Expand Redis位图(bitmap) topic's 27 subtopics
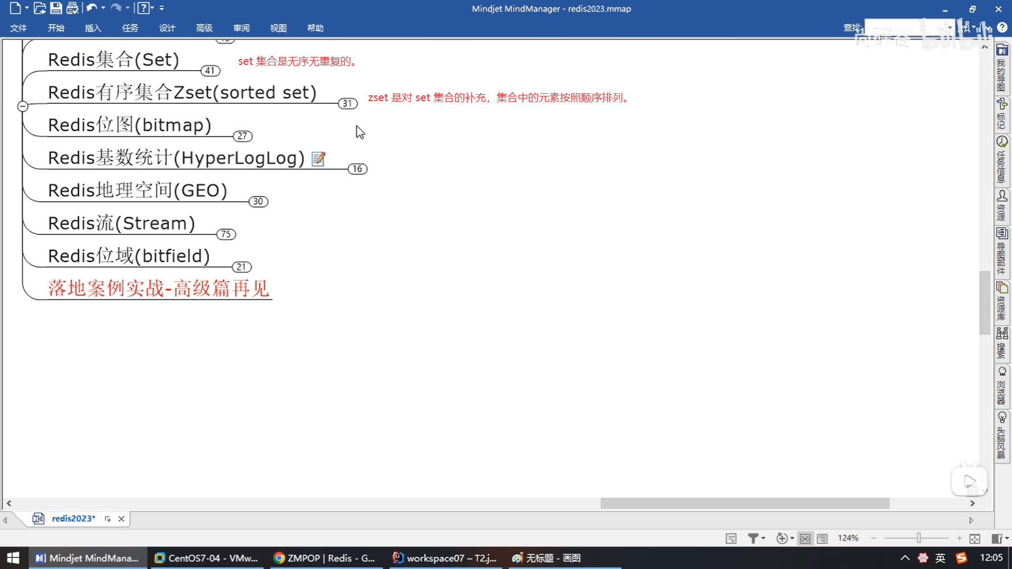 tap(242, 136)
